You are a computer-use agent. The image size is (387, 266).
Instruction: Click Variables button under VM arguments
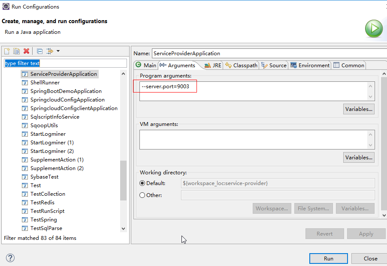(359, 157)
